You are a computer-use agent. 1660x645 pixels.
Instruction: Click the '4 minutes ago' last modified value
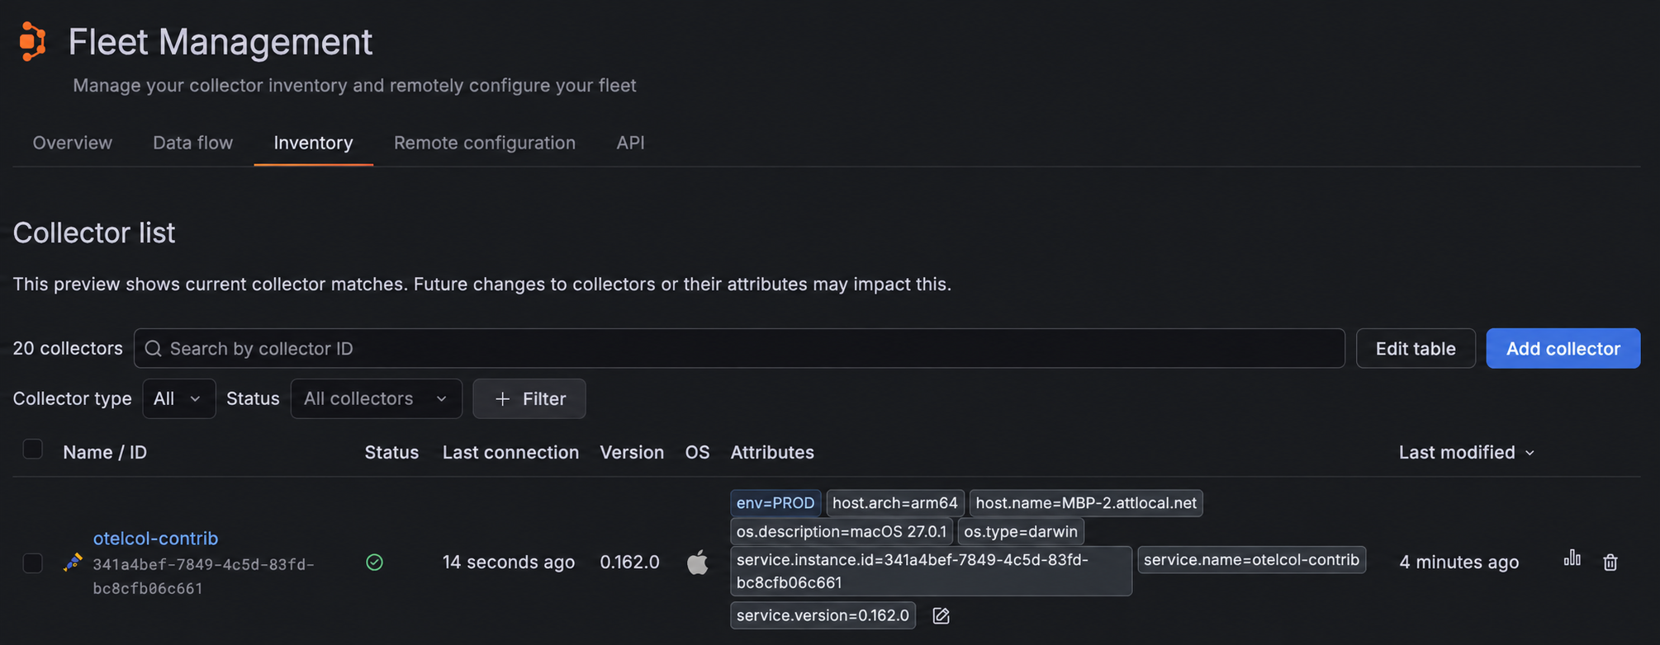point(1458,563)
